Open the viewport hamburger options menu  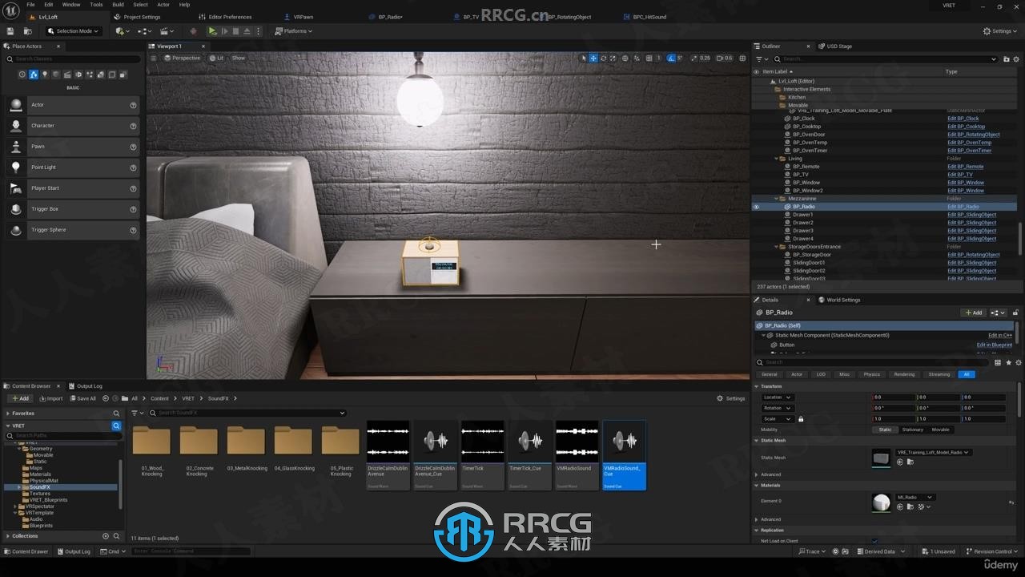click(154, 58)
